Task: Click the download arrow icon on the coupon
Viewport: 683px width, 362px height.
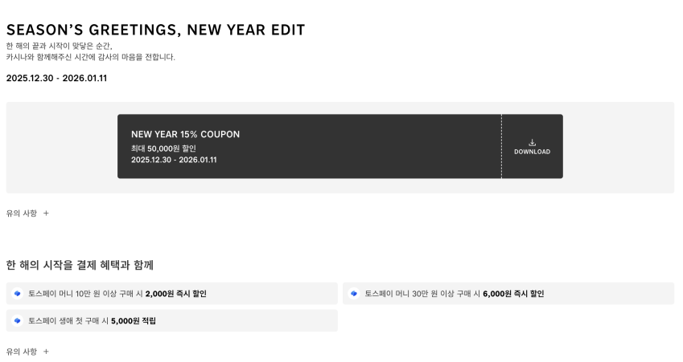Action: click(x=532, y=143)
